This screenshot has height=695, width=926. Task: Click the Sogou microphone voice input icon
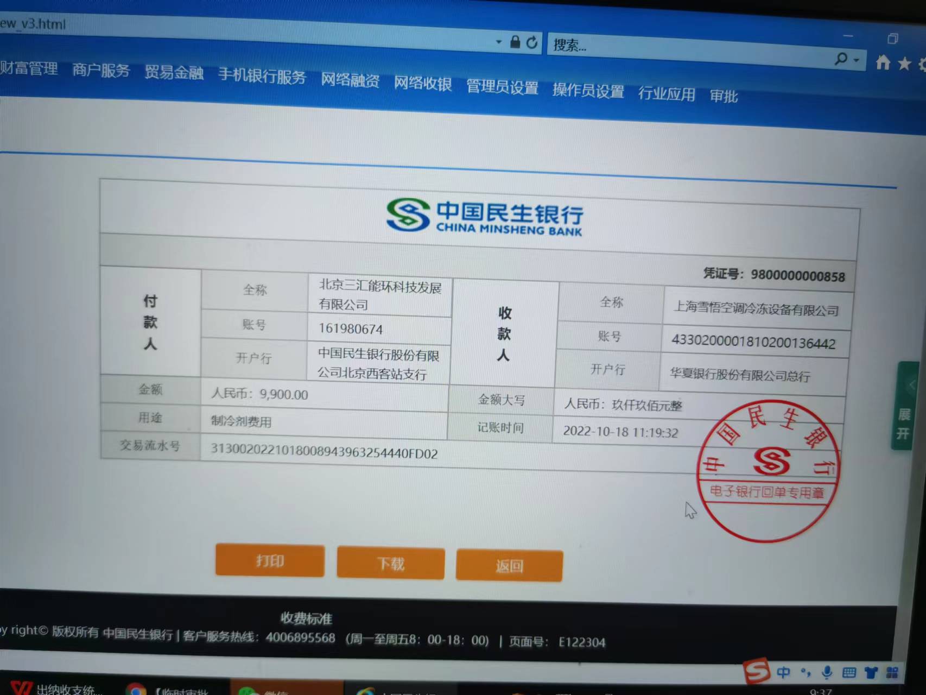coord(827,673)
